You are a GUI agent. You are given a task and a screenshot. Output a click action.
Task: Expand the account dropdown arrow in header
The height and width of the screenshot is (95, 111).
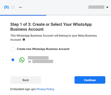point(107,7)
